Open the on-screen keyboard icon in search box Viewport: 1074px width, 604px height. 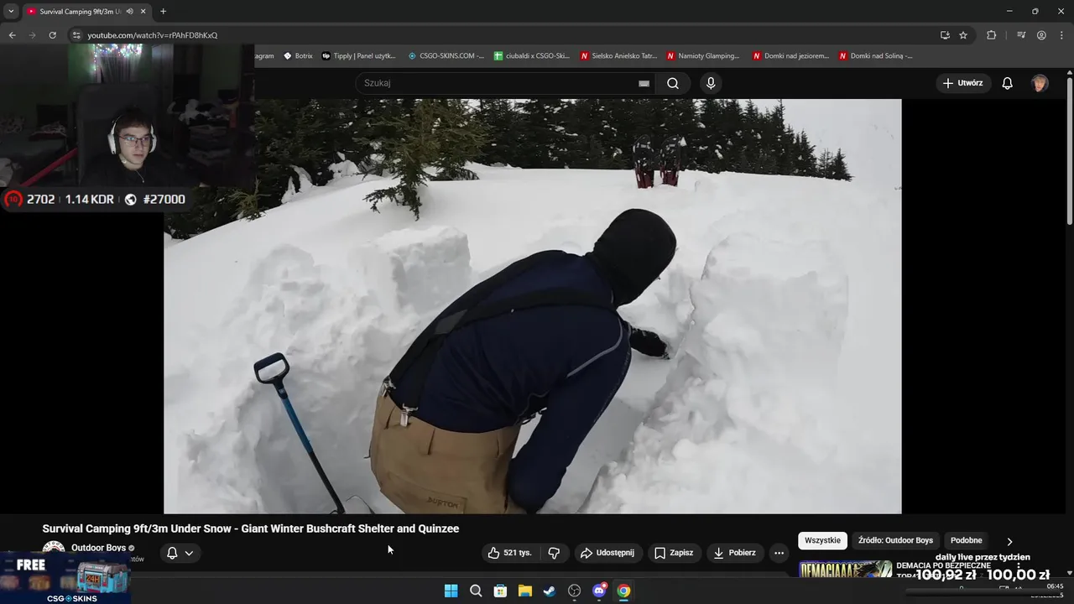click(x=644, y=83)
